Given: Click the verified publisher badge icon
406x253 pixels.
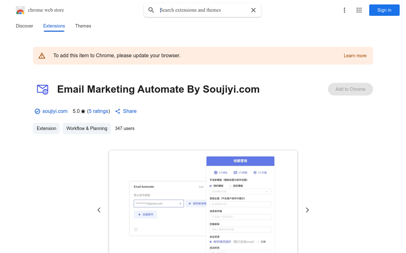Looking at the screenshot, I should pos(37,111).
